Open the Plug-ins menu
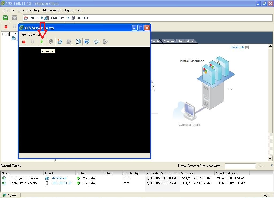 68,10
